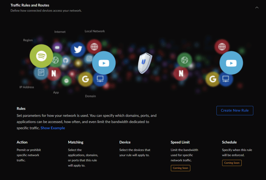Click the left red Netflix icon
266x180 pixels.
(54, 73)
